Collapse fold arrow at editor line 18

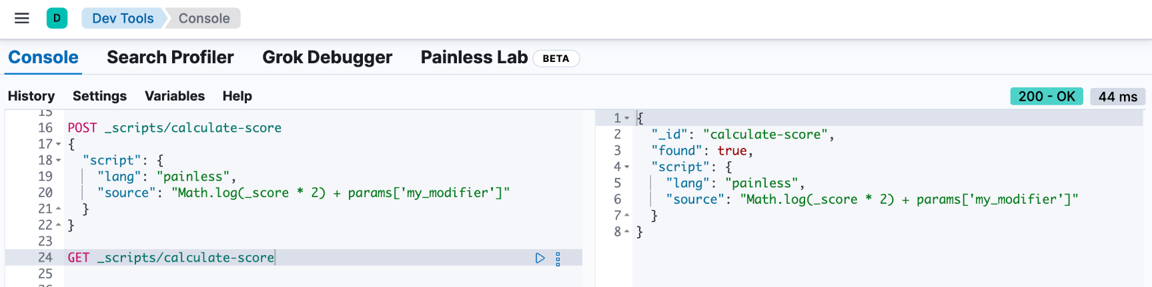tap(59, 160)
